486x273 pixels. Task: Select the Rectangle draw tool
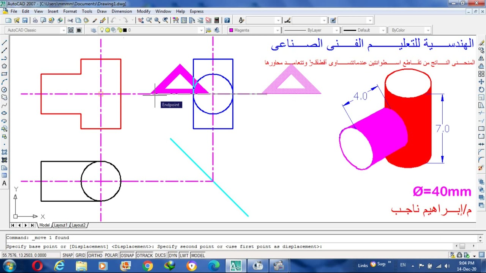[x=5, y=74]
